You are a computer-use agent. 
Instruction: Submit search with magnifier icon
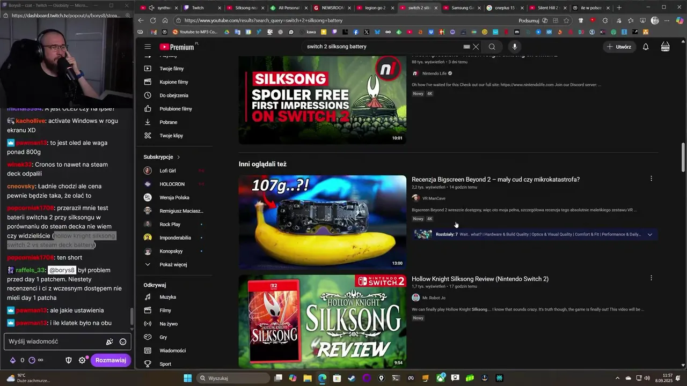click(492, 47)
